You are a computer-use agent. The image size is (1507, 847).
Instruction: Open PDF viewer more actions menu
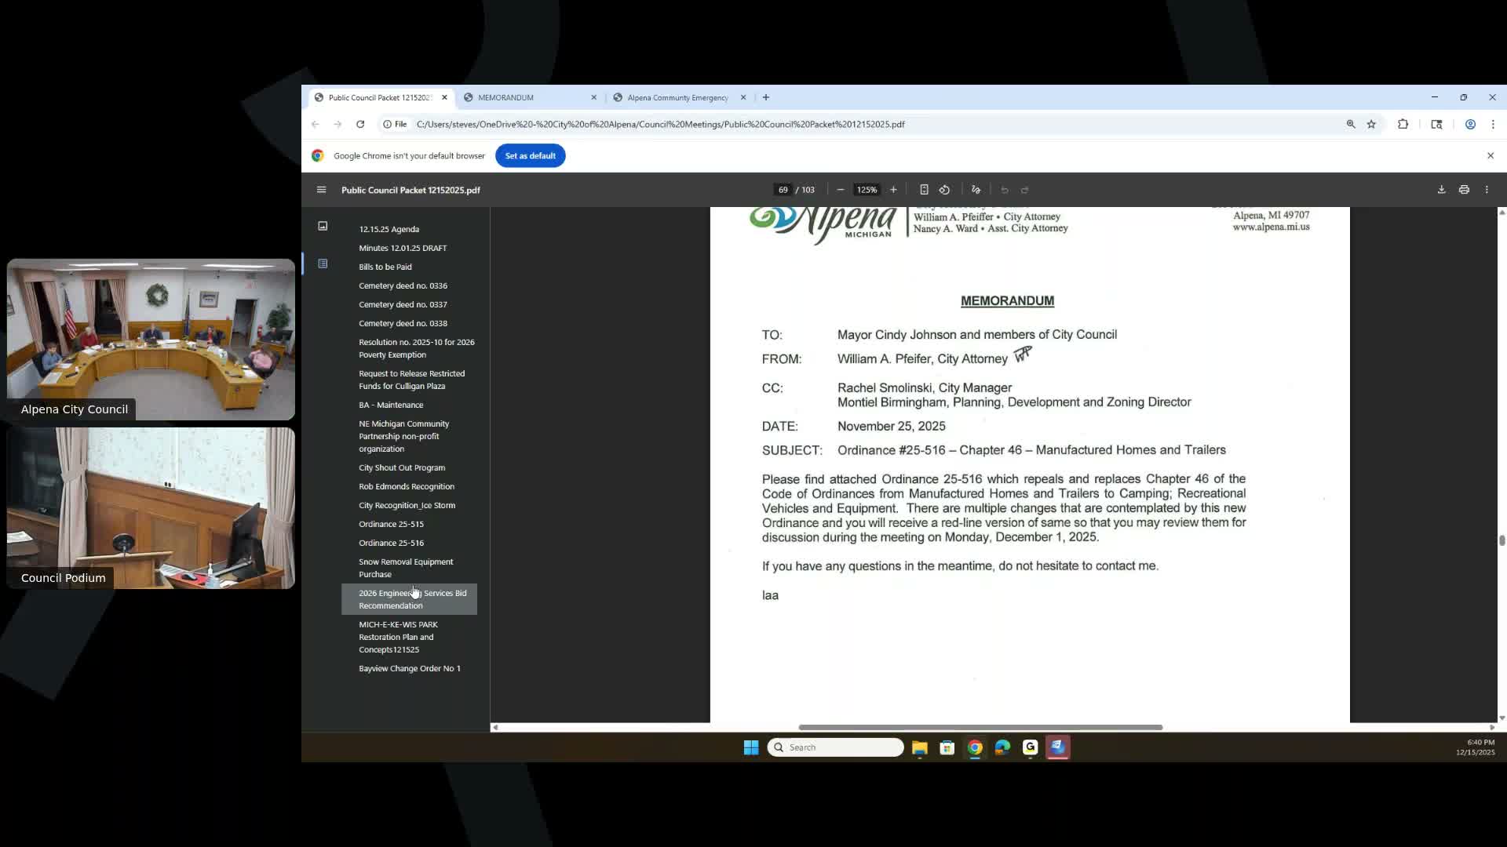[x=1487, y=190]
